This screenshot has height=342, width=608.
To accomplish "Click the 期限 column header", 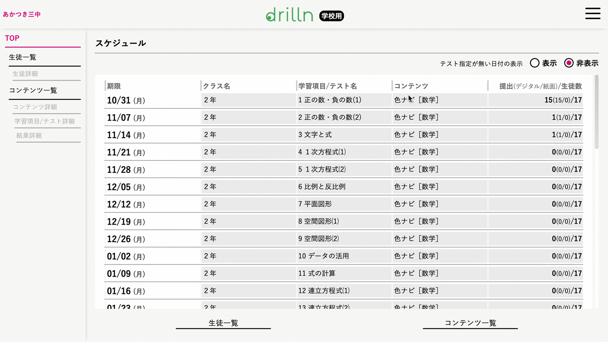I will click(x=114, y=86).
